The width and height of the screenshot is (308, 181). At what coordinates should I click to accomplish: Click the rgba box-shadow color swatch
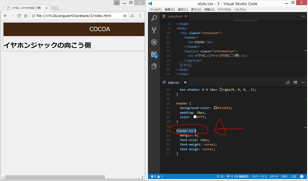tap(221, 89)
